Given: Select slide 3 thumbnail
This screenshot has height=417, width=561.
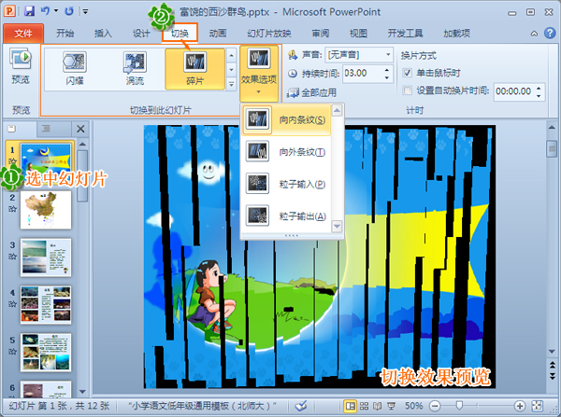Looking at the screenshot, I should click(x=46, y=257).
